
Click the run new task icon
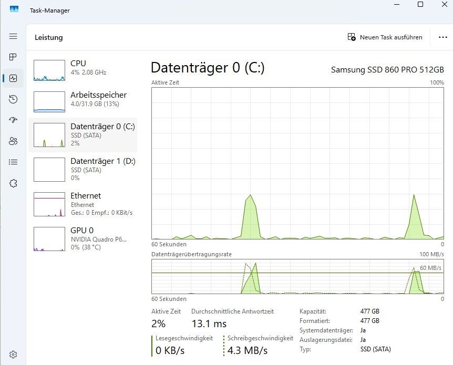351,37
